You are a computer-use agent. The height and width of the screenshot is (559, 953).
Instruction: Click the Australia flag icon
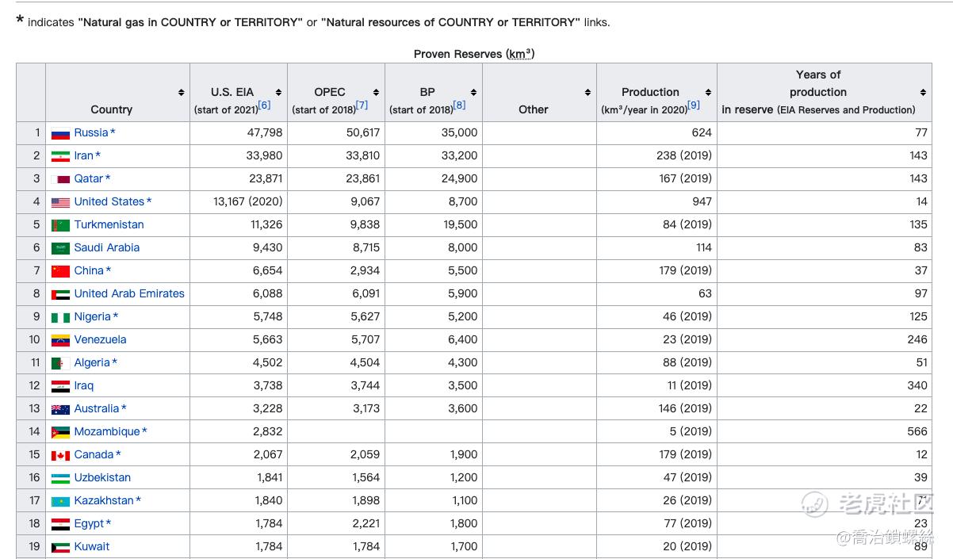60,409
